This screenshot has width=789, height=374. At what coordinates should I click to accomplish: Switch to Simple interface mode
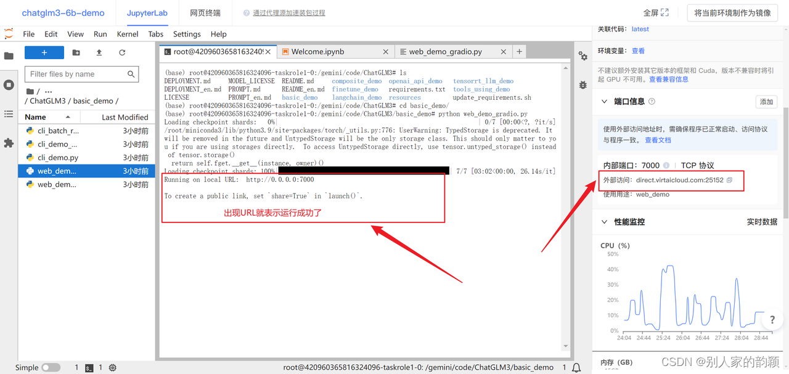[x=51, y=367]
